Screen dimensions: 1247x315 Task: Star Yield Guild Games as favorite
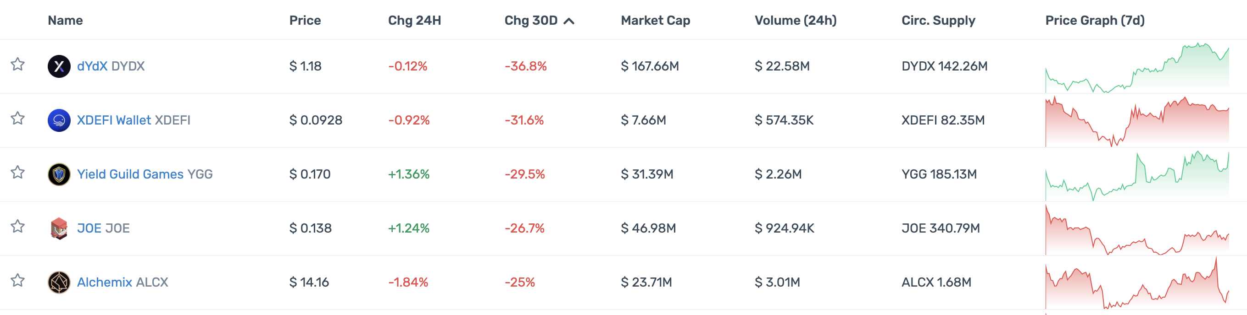18,173
